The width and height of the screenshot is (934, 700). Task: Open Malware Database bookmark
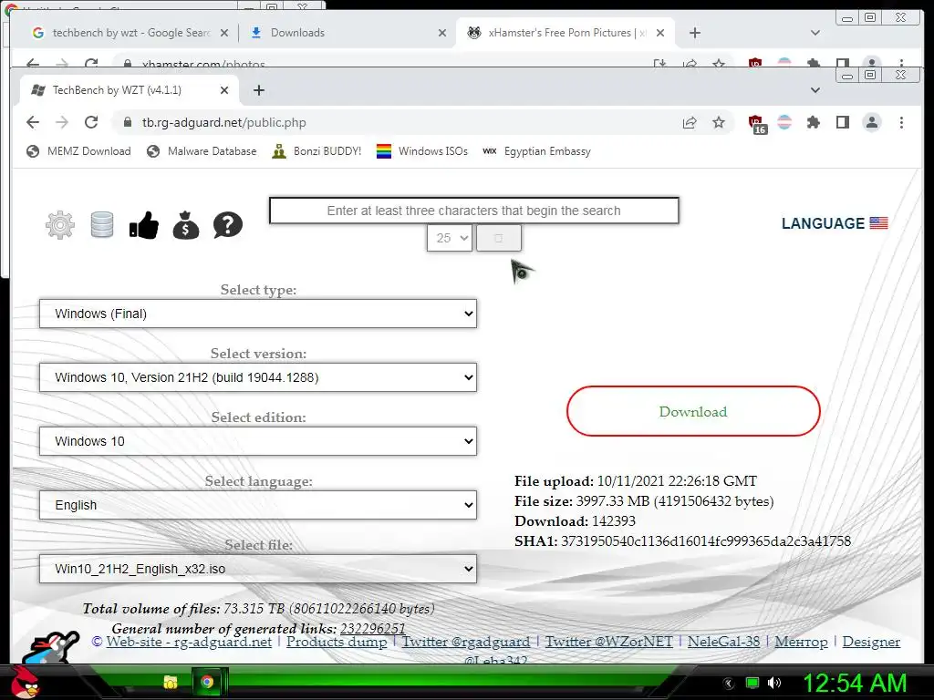click(202, 151)
